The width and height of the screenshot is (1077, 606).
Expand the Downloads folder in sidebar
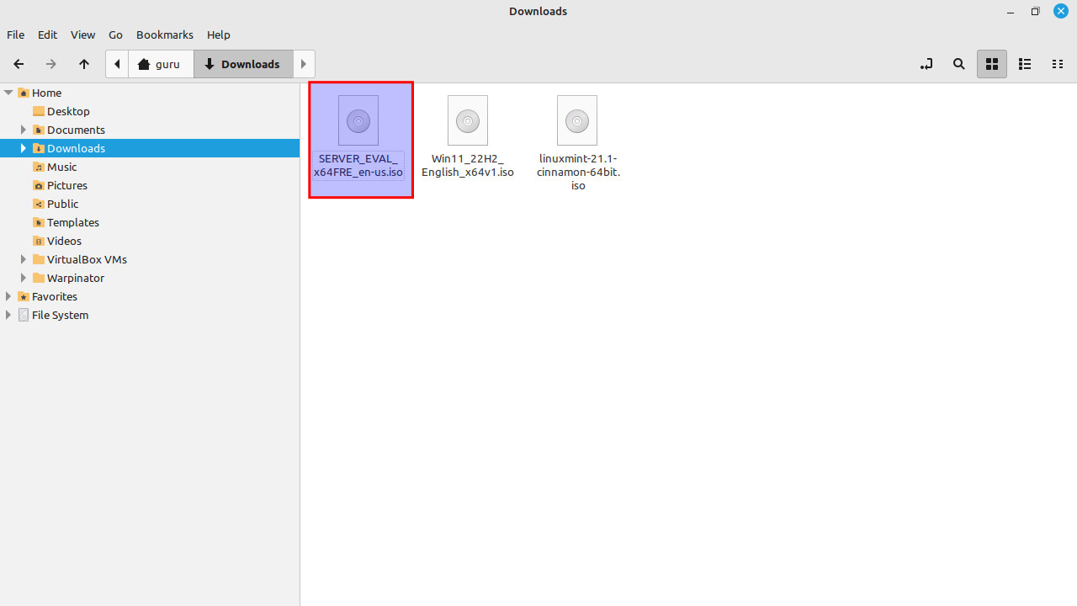coord(24,148)
